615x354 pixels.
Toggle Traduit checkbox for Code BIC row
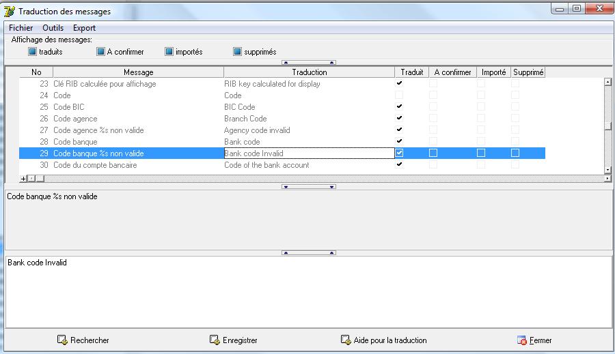point(399,106)
